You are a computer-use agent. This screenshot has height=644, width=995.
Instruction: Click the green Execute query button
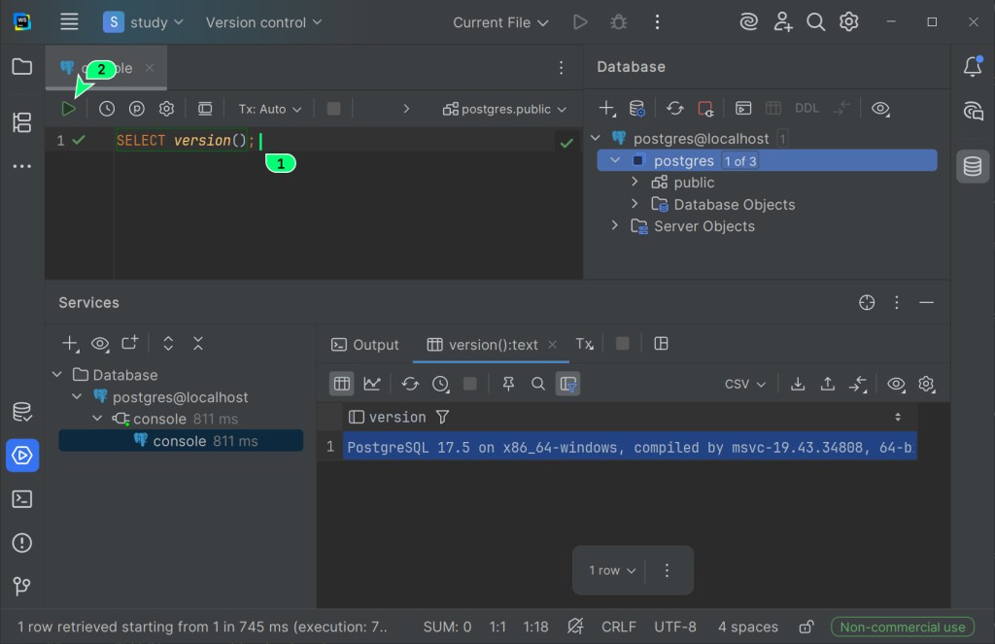tap(68, 110)
